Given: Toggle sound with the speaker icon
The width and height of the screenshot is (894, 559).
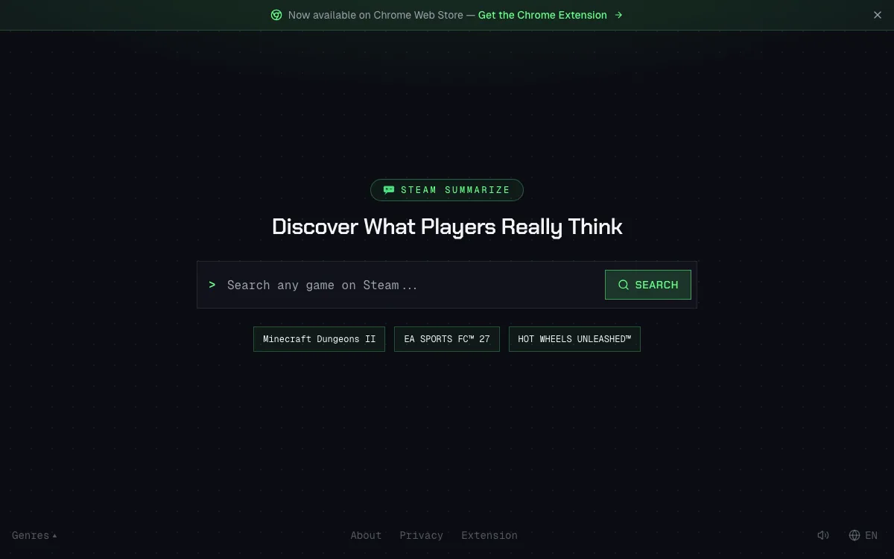Looking at the screenshot, I should point(823,535).
